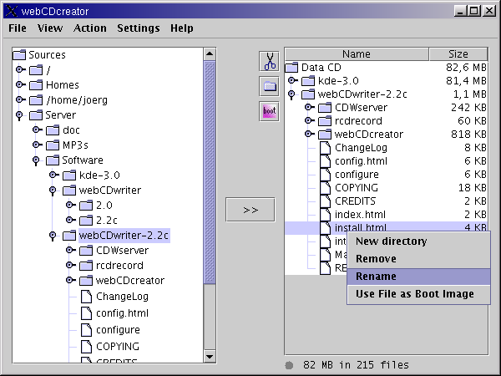Select webCDwriter-2.2c in Sources tree
This screenshot has height=376, width=501.
pyautogui.click(x=124, y=236)
